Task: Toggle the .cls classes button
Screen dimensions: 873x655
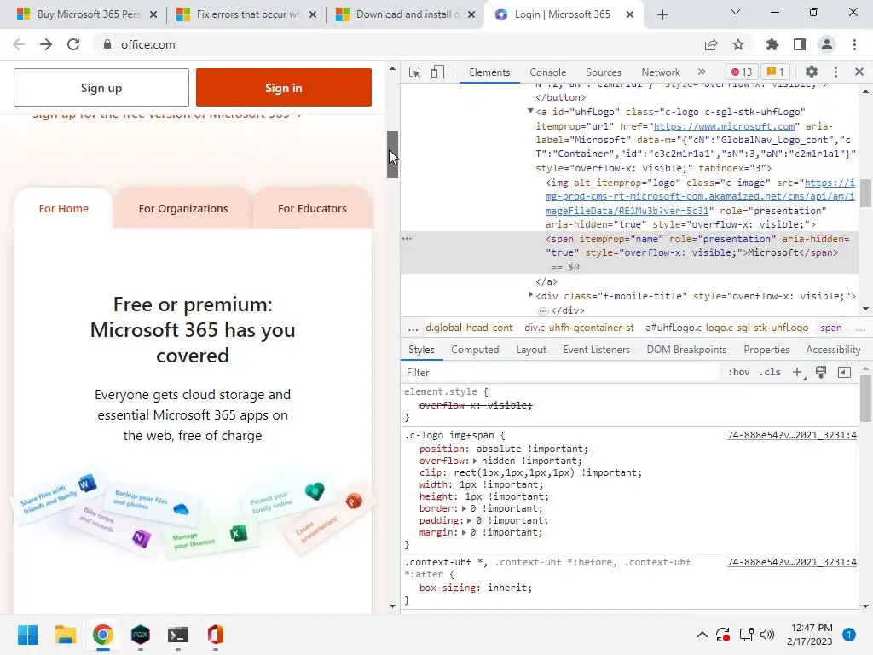Action: click(x=770, y=373)
